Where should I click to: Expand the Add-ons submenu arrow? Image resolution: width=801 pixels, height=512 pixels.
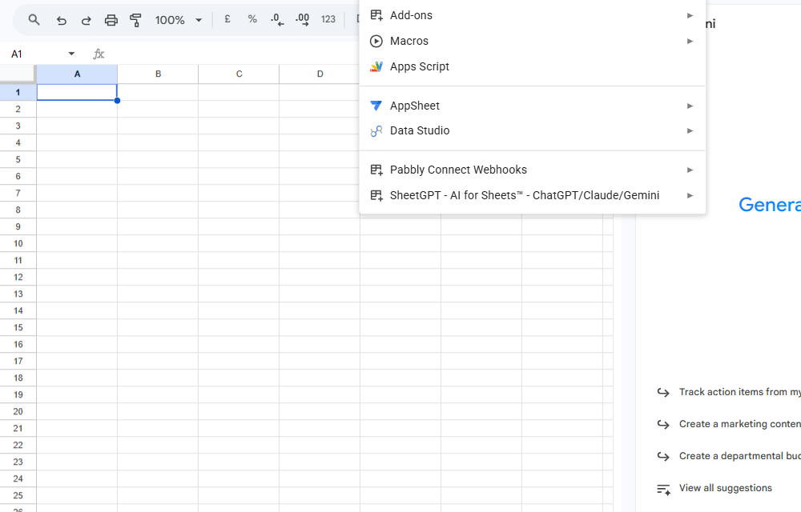click(690, 15)
